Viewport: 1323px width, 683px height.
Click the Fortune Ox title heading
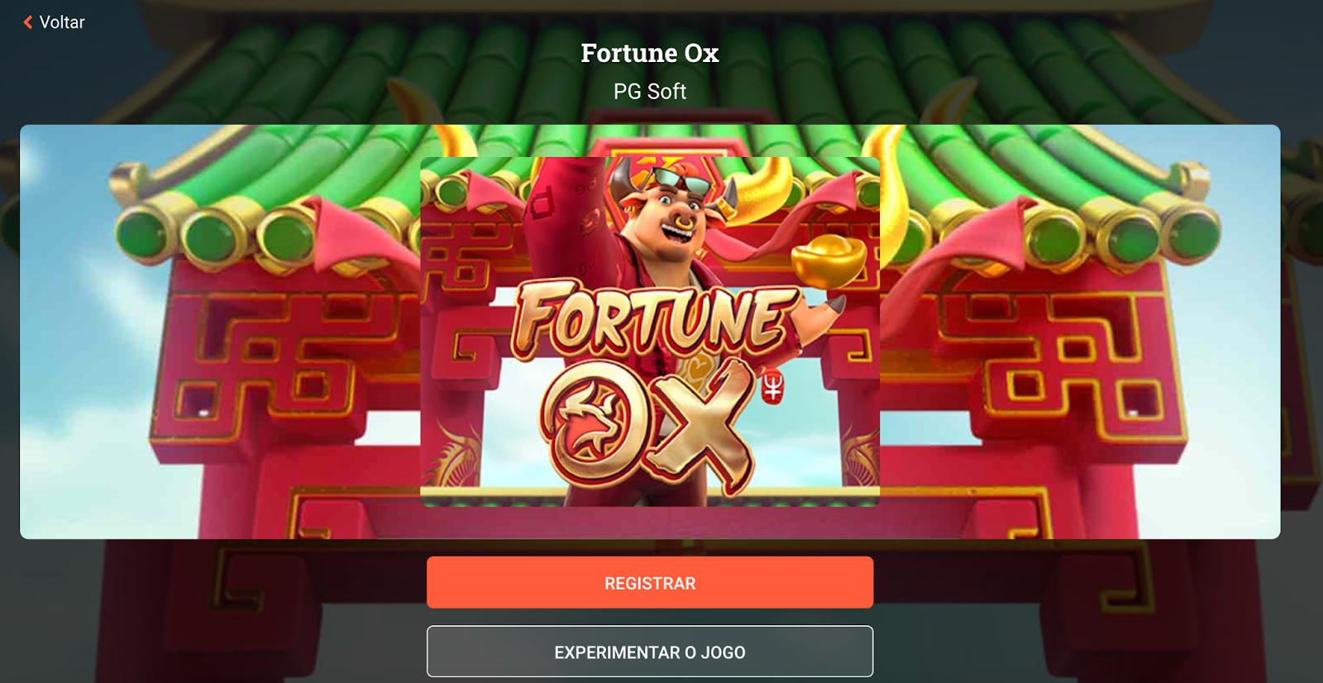pos(650,53)
